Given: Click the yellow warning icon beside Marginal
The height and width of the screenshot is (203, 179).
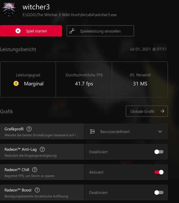Looking at the screenshot, I should point(16,83).
